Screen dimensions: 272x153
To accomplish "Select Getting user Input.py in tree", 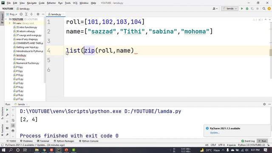I will point(27,47).
